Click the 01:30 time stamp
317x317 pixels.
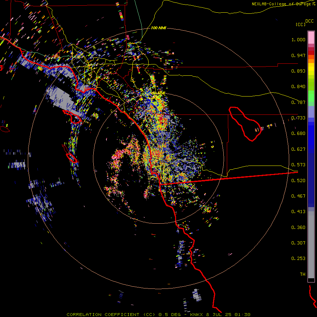click(242, 315)
